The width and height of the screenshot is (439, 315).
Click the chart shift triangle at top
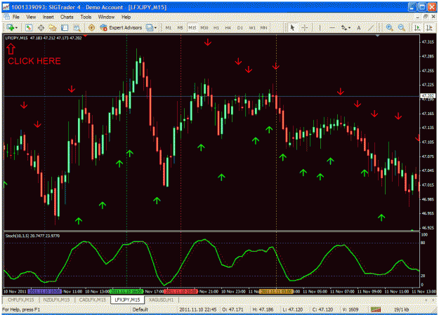[378, 36]
